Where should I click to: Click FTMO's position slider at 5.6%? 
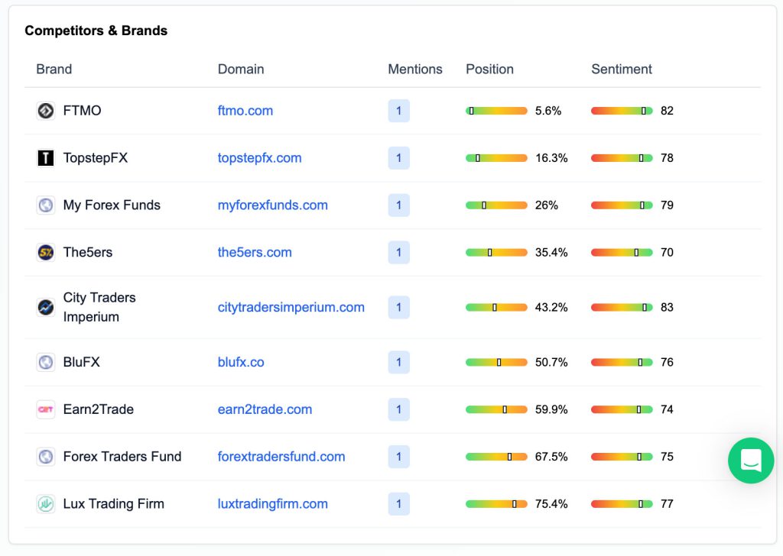(x=495, y=111)
